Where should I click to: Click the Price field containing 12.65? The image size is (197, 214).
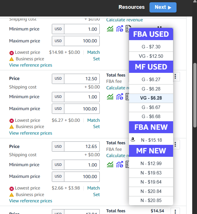pyautogui.click(x=82, y=147)
